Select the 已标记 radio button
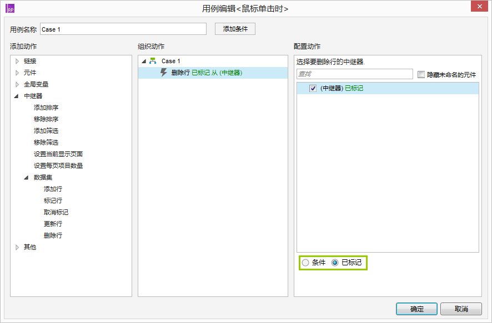 (x=335, y=263)
